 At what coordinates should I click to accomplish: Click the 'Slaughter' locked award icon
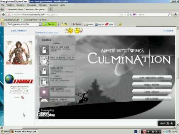pos(44,82)
